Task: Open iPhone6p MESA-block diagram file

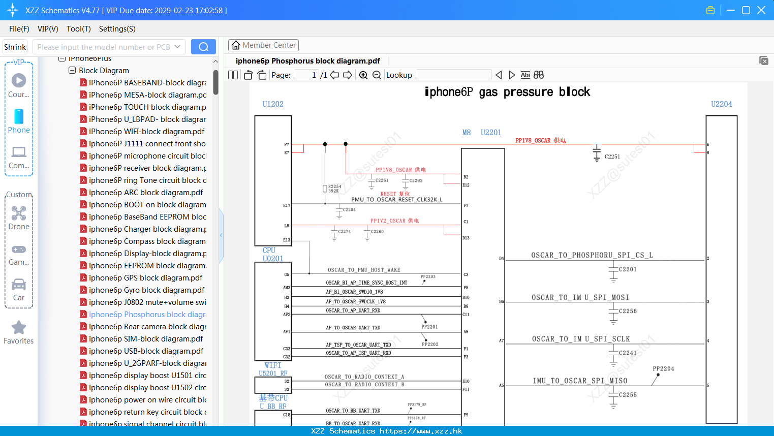Action: pos(143,95)
